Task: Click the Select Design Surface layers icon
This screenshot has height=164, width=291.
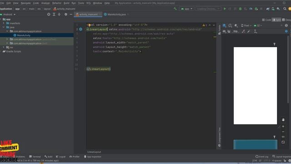Action: 224,26
